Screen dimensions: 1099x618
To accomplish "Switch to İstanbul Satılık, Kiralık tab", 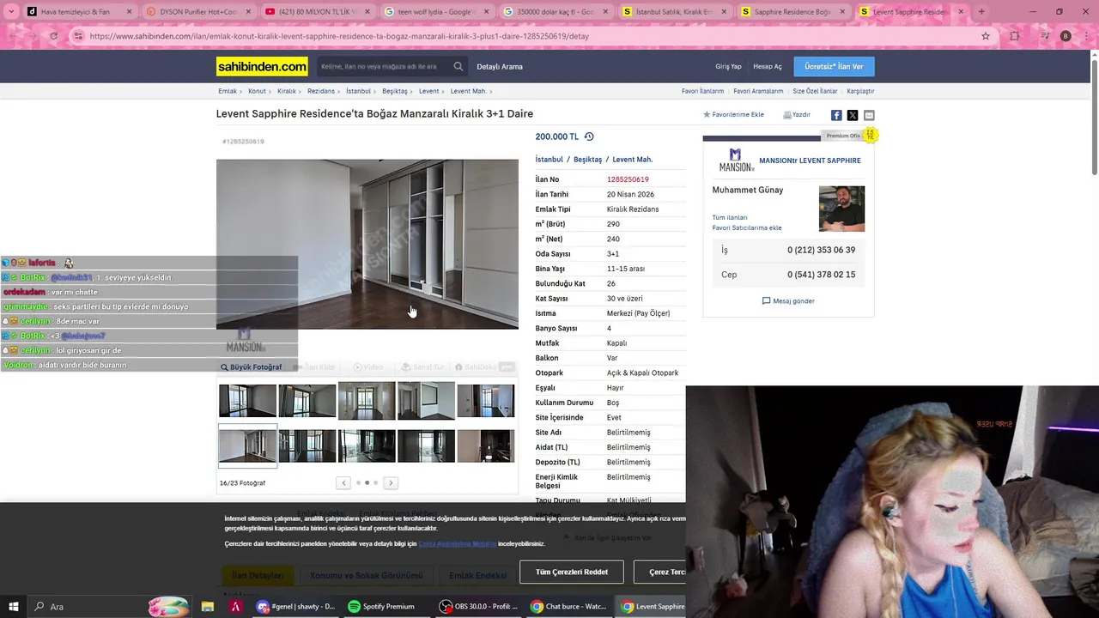I will (672, 12).
